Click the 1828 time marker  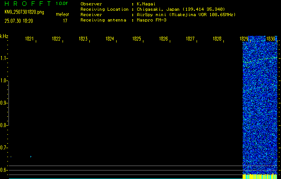coord(217,39)
